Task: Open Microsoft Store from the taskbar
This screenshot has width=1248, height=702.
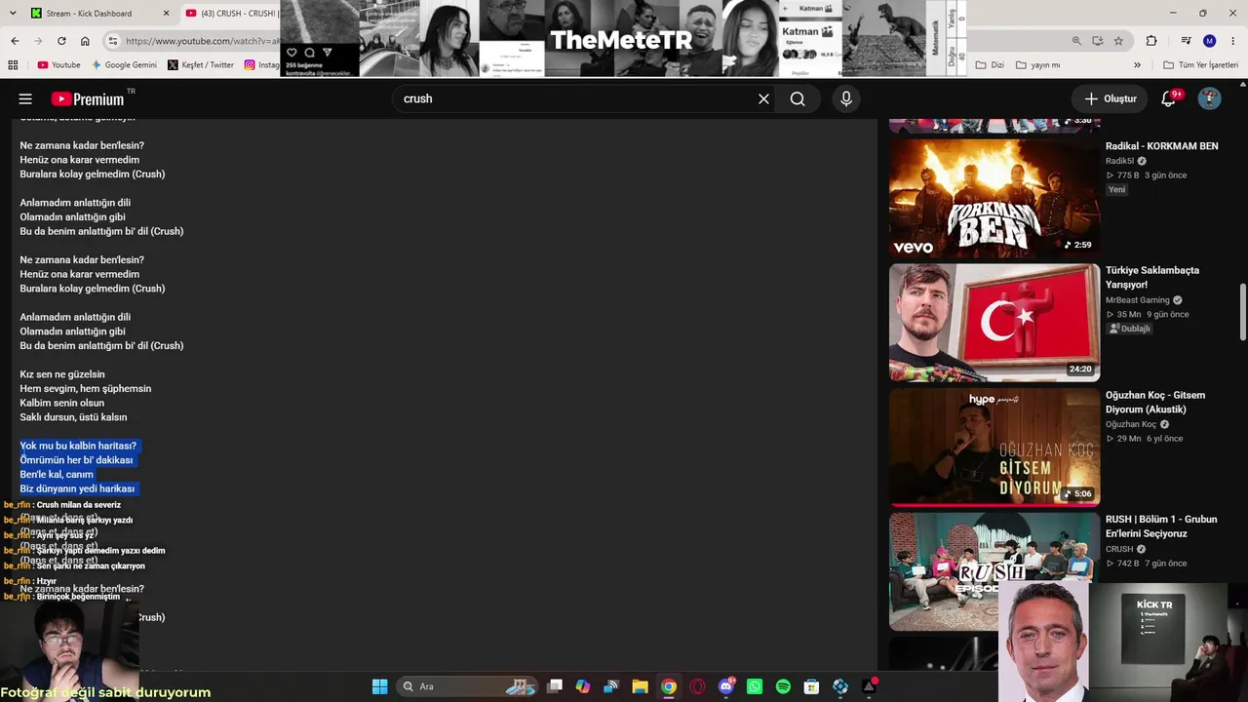Action: (811, 686)
